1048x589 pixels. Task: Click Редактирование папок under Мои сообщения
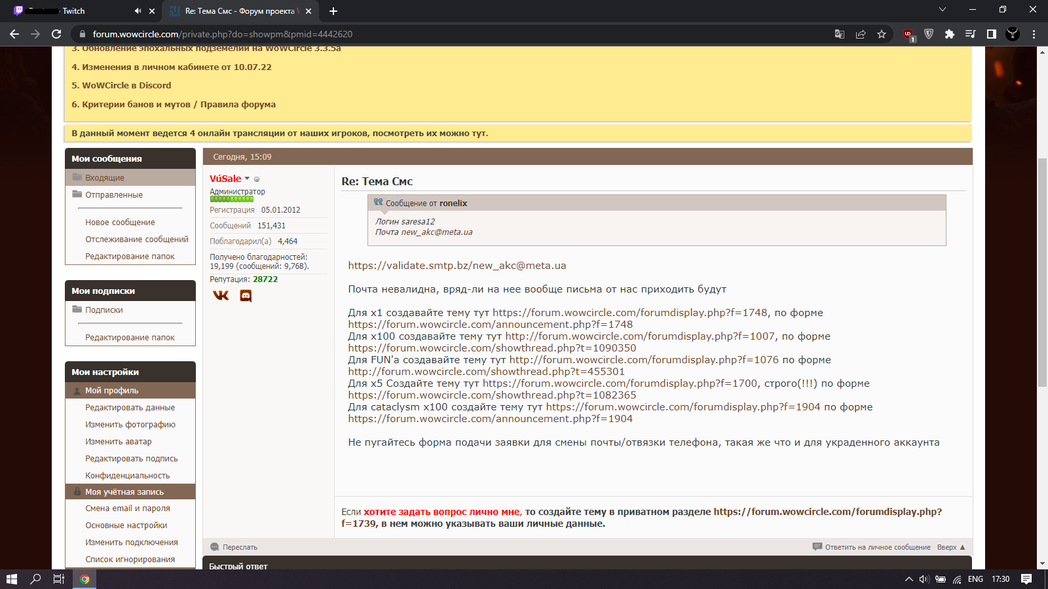click(x=130, y=257)
